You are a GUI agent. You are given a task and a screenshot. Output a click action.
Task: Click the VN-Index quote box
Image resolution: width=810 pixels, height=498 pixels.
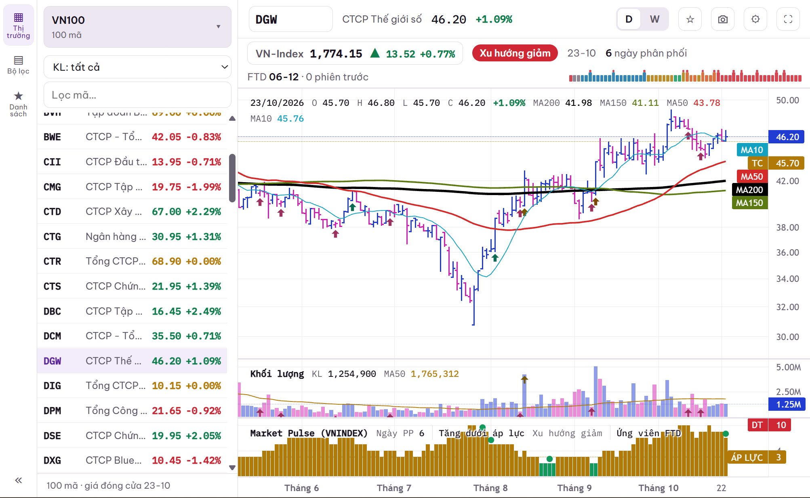tap(355, 53)
